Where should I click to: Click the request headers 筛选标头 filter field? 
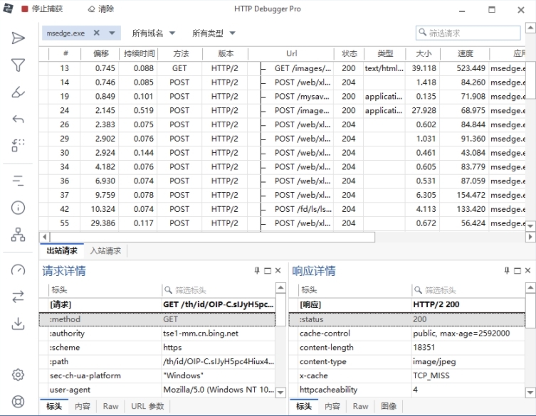[x=218, y=290]
